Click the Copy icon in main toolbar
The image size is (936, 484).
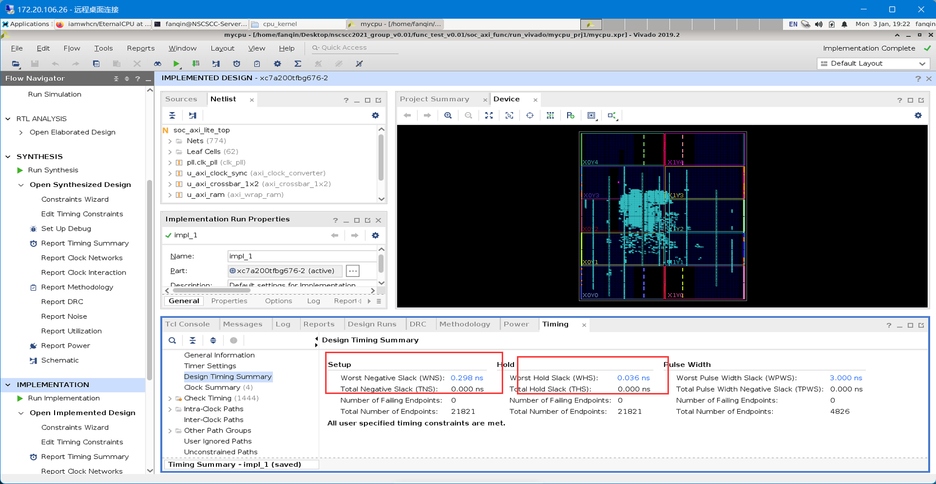(x=96, y=63)
